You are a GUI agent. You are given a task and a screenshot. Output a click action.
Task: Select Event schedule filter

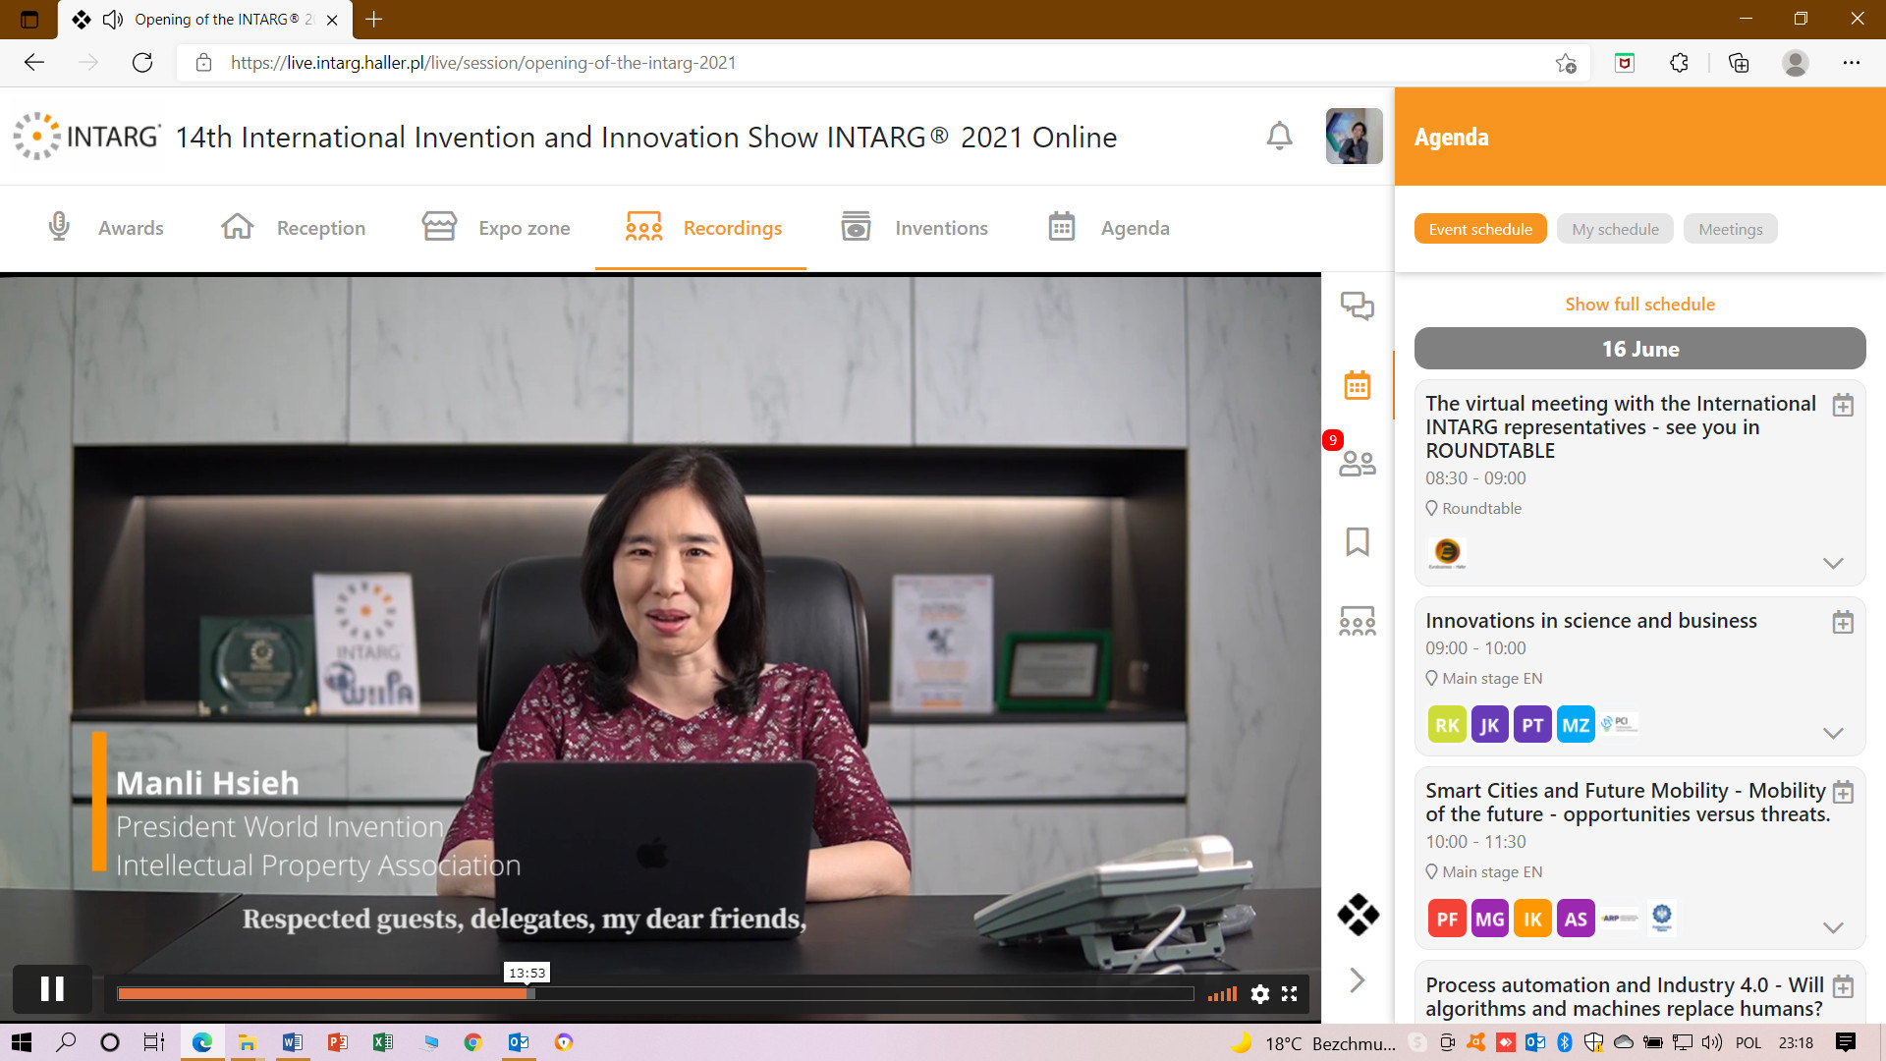tap(1480, 229)
